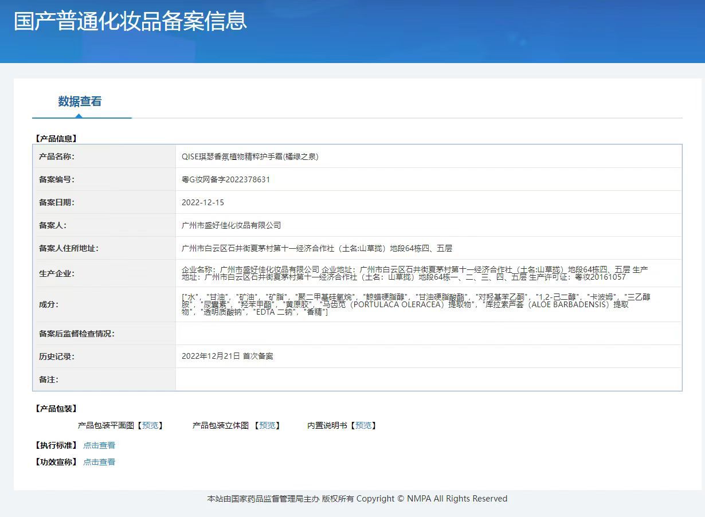
Task: Click the 生产企业 details text
Action: coord(415,273)
